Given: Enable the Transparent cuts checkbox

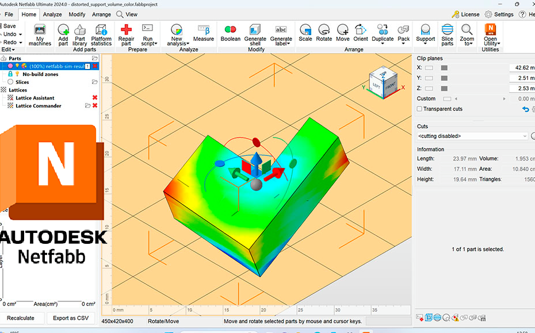Looking at the screenshot, I should (x=420, y=109).
